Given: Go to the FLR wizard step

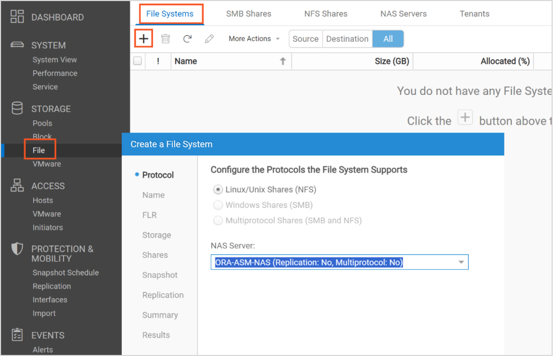Looking at the screenshot, I should [x=150, y=215].
